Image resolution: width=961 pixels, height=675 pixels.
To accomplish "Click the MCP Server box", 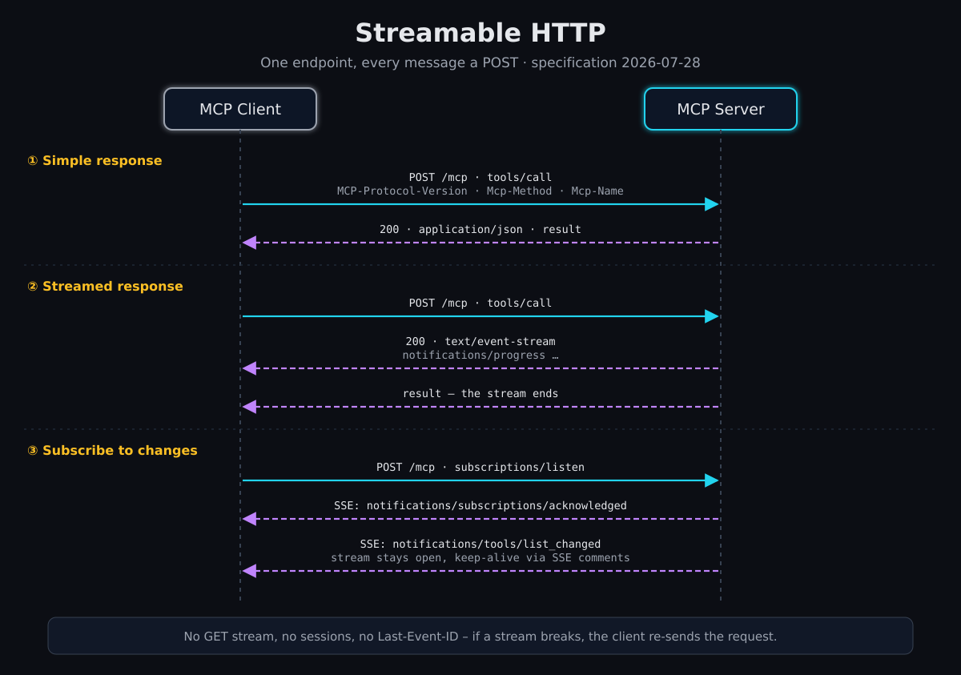I will click(x=721, y=109).
